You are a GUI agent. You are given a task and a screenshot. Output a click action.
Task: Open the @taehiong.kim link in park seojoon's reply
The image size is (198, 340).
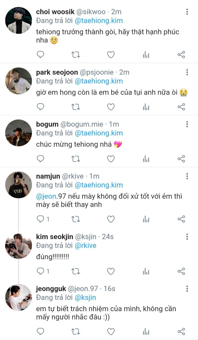click(x=99, y=81)
